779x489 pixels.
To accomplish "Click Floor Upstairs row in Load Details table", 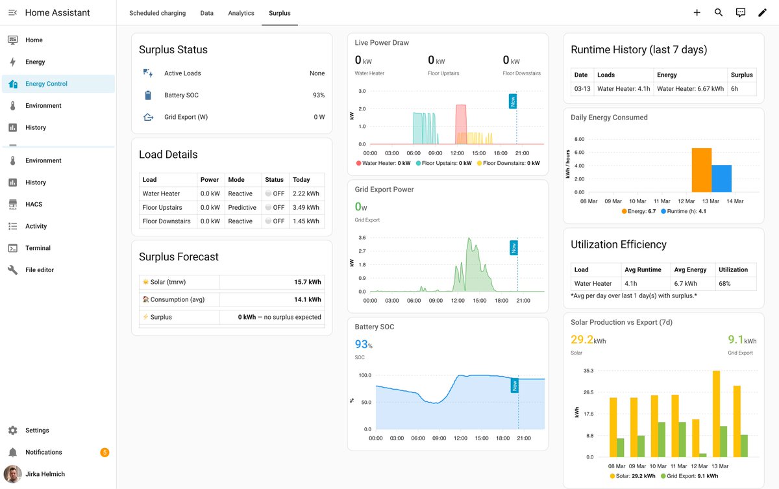I will pyautogui.click(x=232, y=207).
